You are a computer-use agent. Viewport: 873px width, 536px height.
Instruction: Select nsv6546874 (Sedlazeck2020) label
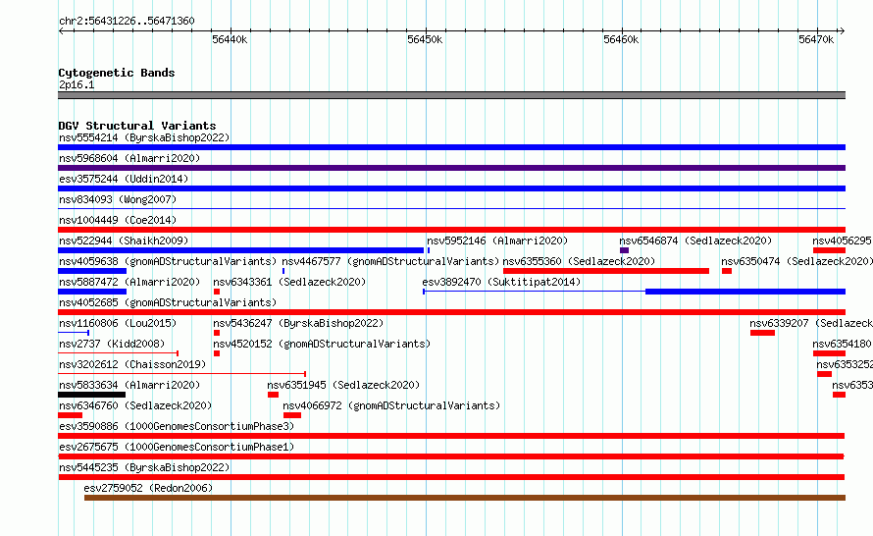(x=695, y=241)
